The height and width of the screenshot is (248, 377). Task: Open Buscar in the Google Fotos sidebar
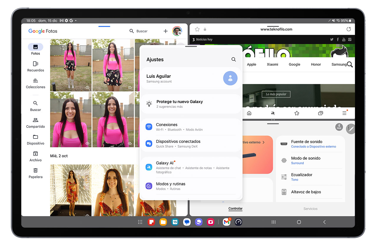coord(35,106)
